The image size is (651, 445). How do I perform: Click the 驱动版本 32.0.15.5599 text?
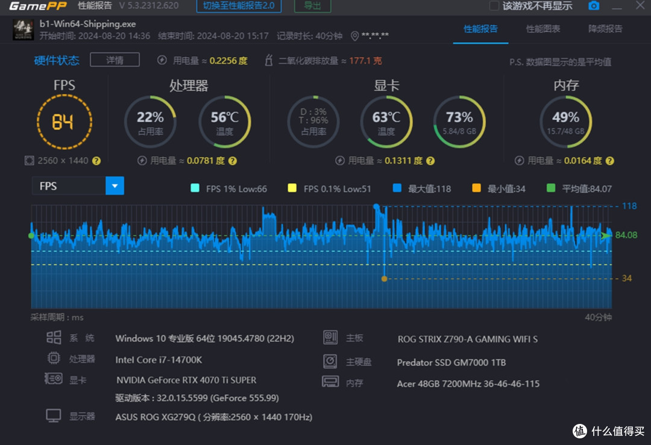[x=197, y=397]
